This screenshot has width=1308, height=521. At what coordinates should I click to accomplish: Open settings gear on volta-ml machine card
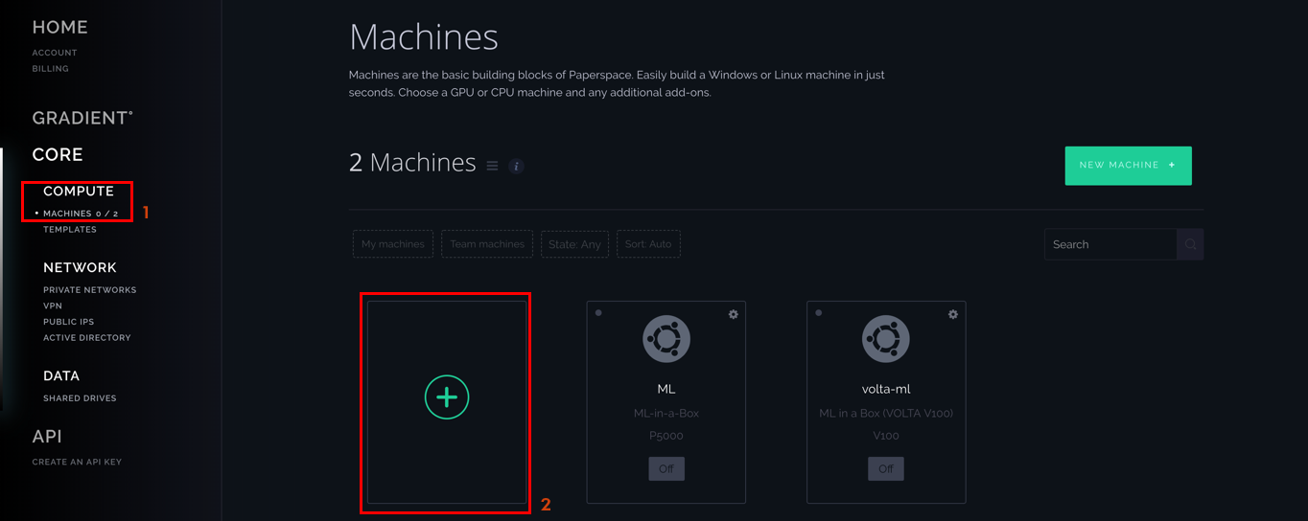(x=953, y=314)
